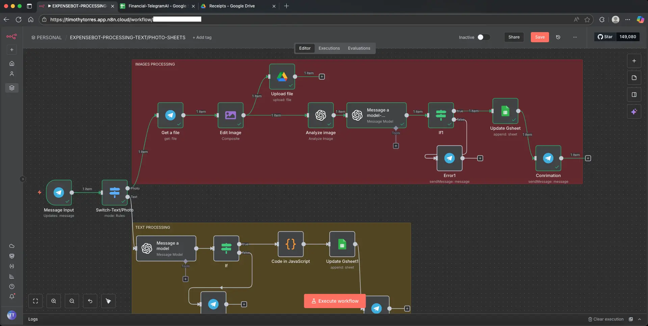The width and height of the screenshot is (648, 326).
Task: Click the zoom to fit canvas icon
Action: coord(35,301)
